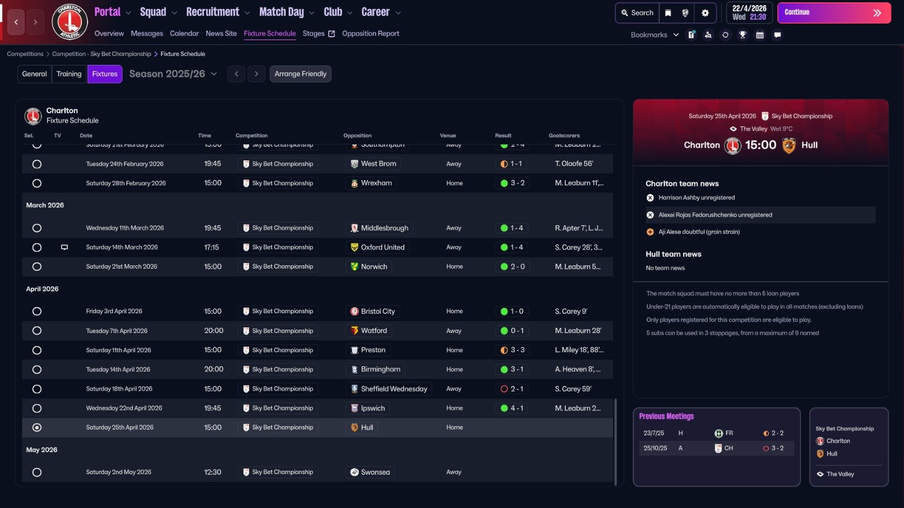Select the Middlesbrough fixture radio button
Viewport: 904px width, 508px height.
37,228
